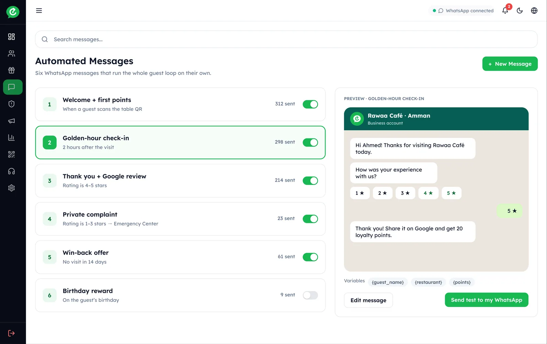Viewport: 547px width, 344px height.
Task: Disable the Private complaint toggle
Action: 310,219
